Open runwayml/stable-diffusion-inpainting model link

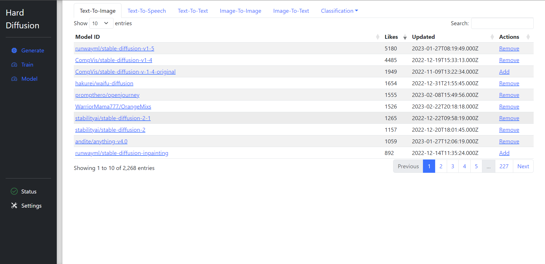tap(121, 153)
